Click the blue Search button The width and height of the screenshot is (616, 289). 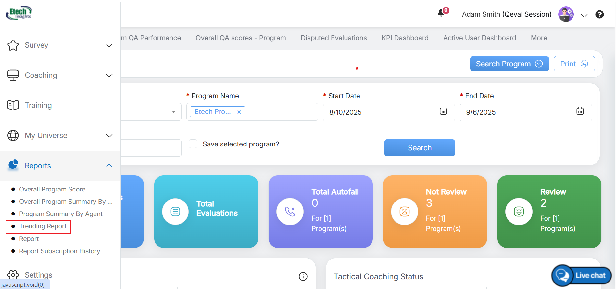click(x=419, y=148)
